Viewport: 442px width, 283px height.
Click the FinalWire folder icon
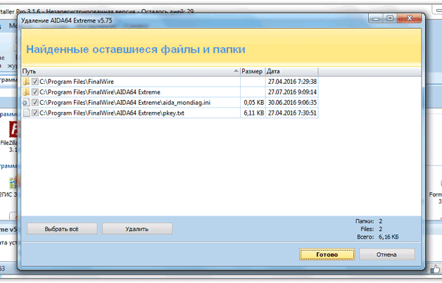(26, 82)
